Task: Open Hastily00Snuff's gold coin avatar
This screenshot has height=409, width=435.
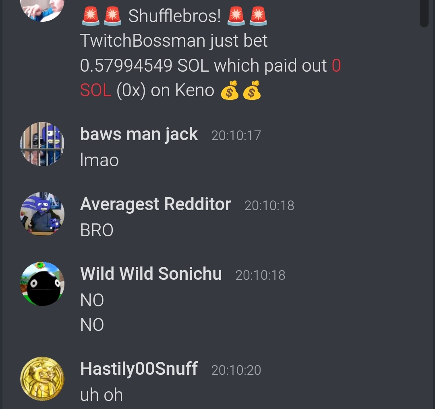Action: click(x=42, y=379)
